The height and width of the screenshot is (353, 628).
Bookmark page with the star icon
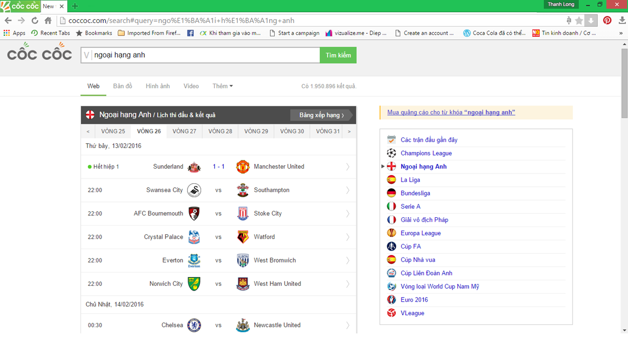click(579, 21)
